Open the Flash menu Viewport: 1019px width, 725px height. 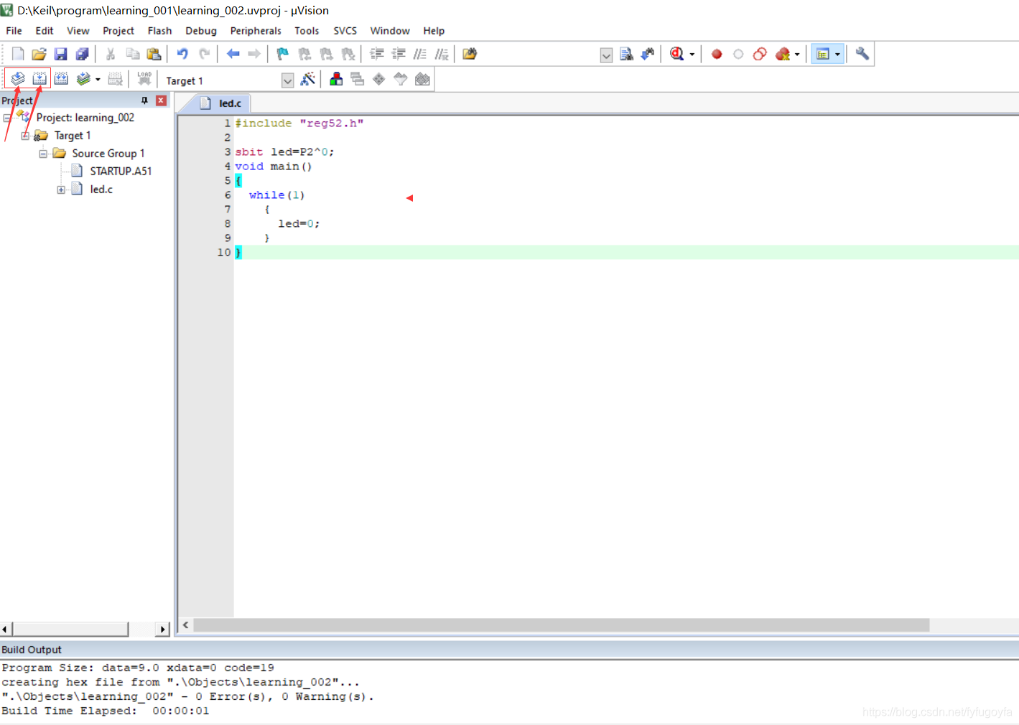point(159,31)
